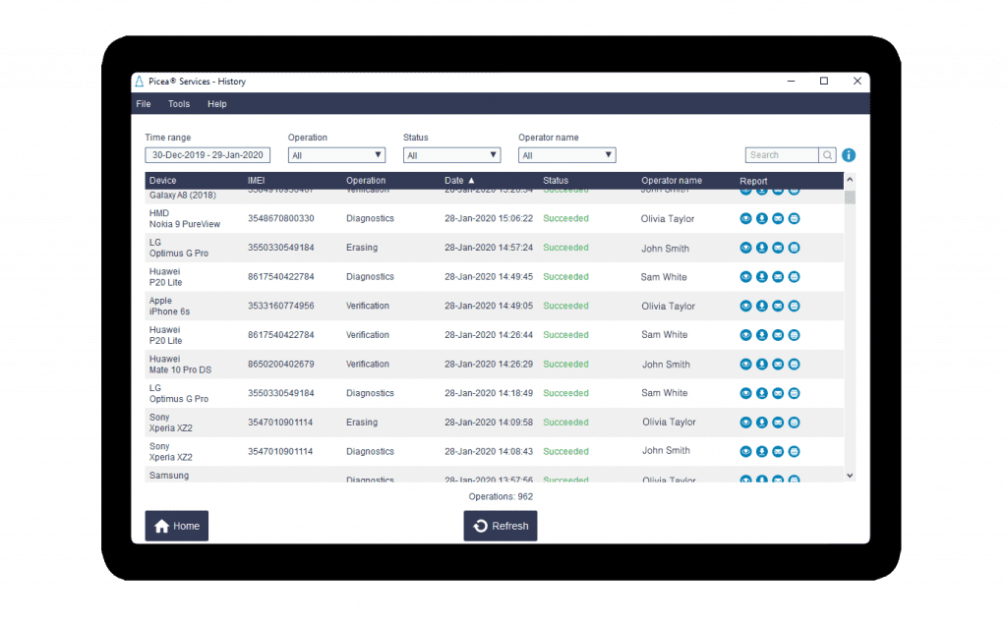Viewport: 1007px width, 622px height.
Task: View report for the 14:18:49 Diagnostics row
Action: click(745, 393)
